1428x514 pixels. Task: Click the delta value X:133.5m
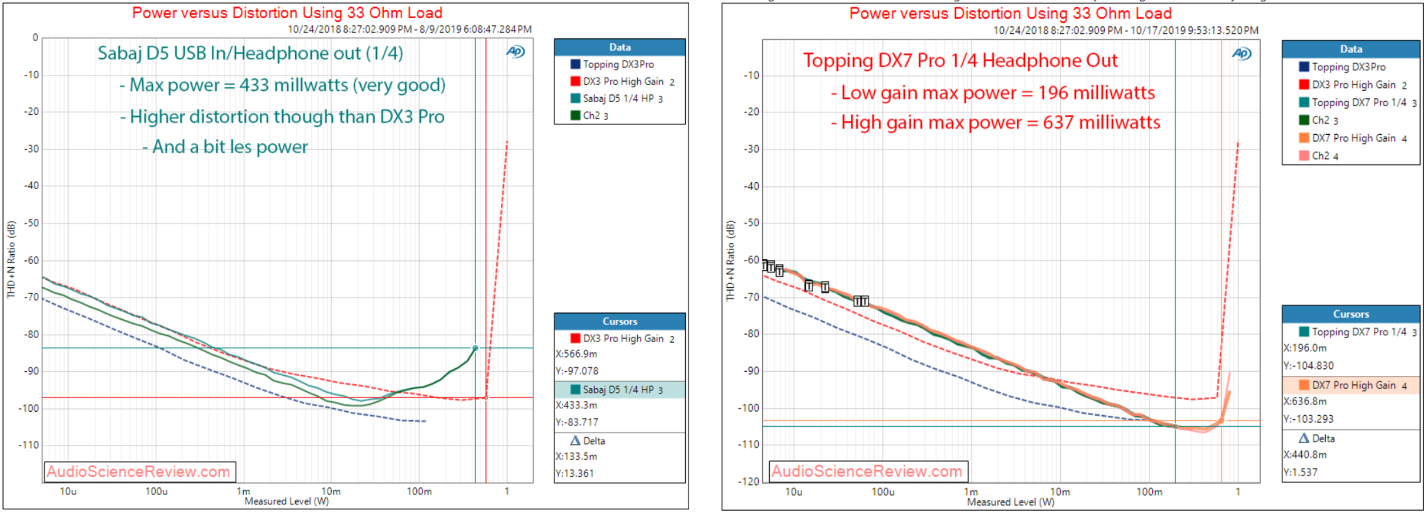click(x=576, y=456)
